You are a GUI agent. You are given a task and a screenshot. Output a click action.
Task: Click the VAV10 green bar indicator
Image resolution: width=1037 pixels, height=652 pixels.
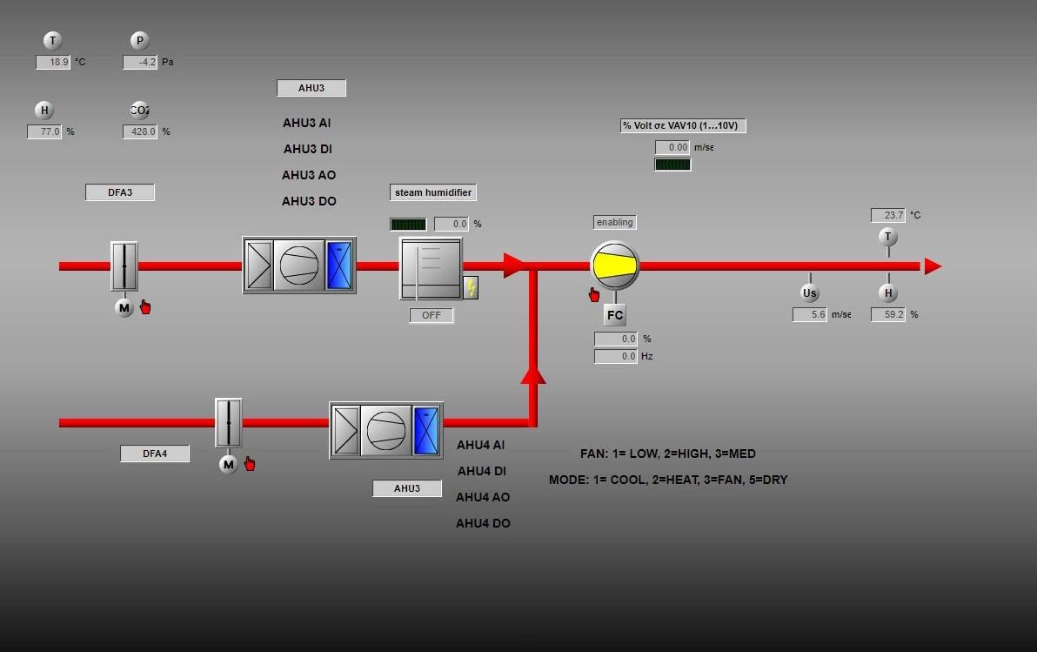pyautogui.click(x=672, y=165)
